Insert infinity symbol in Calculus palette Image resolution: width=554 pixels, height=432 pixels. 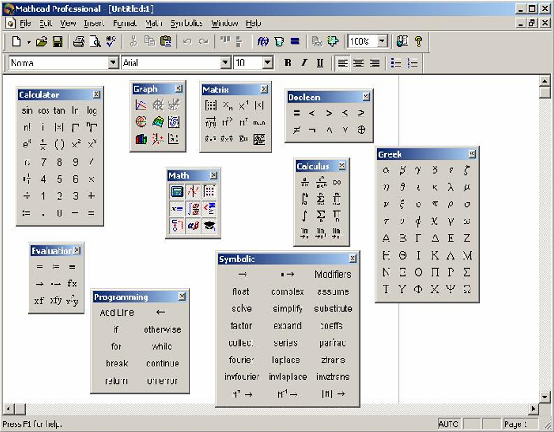tap(337, 182)
